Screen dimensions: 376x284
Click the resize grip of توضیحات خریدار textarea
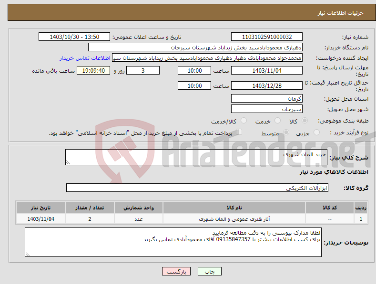tap(28, 254)
